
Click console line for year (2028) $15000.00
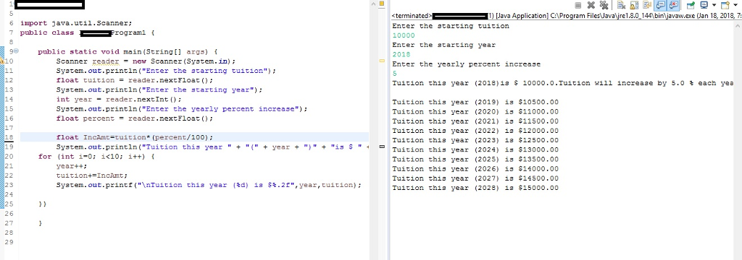click(475, 188)
